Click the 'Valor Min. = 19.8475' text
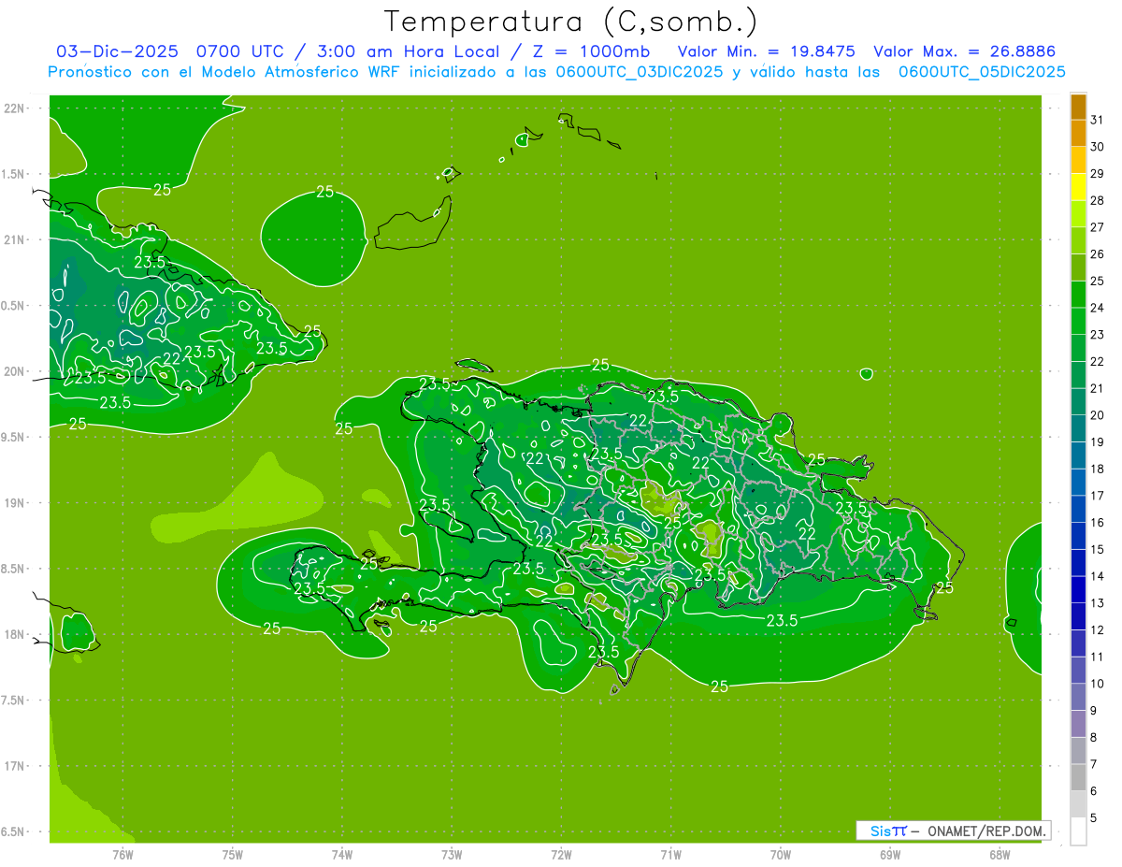The image size is (1122, 867). coord(766,51)
